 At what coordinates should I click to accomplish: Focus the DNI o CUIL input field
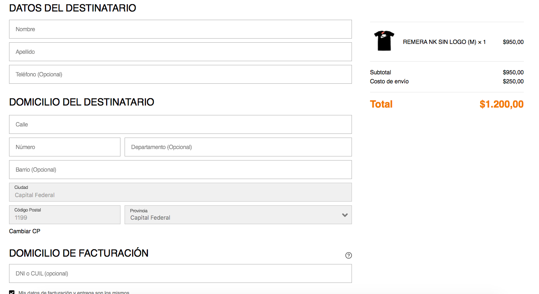[180, 273]
